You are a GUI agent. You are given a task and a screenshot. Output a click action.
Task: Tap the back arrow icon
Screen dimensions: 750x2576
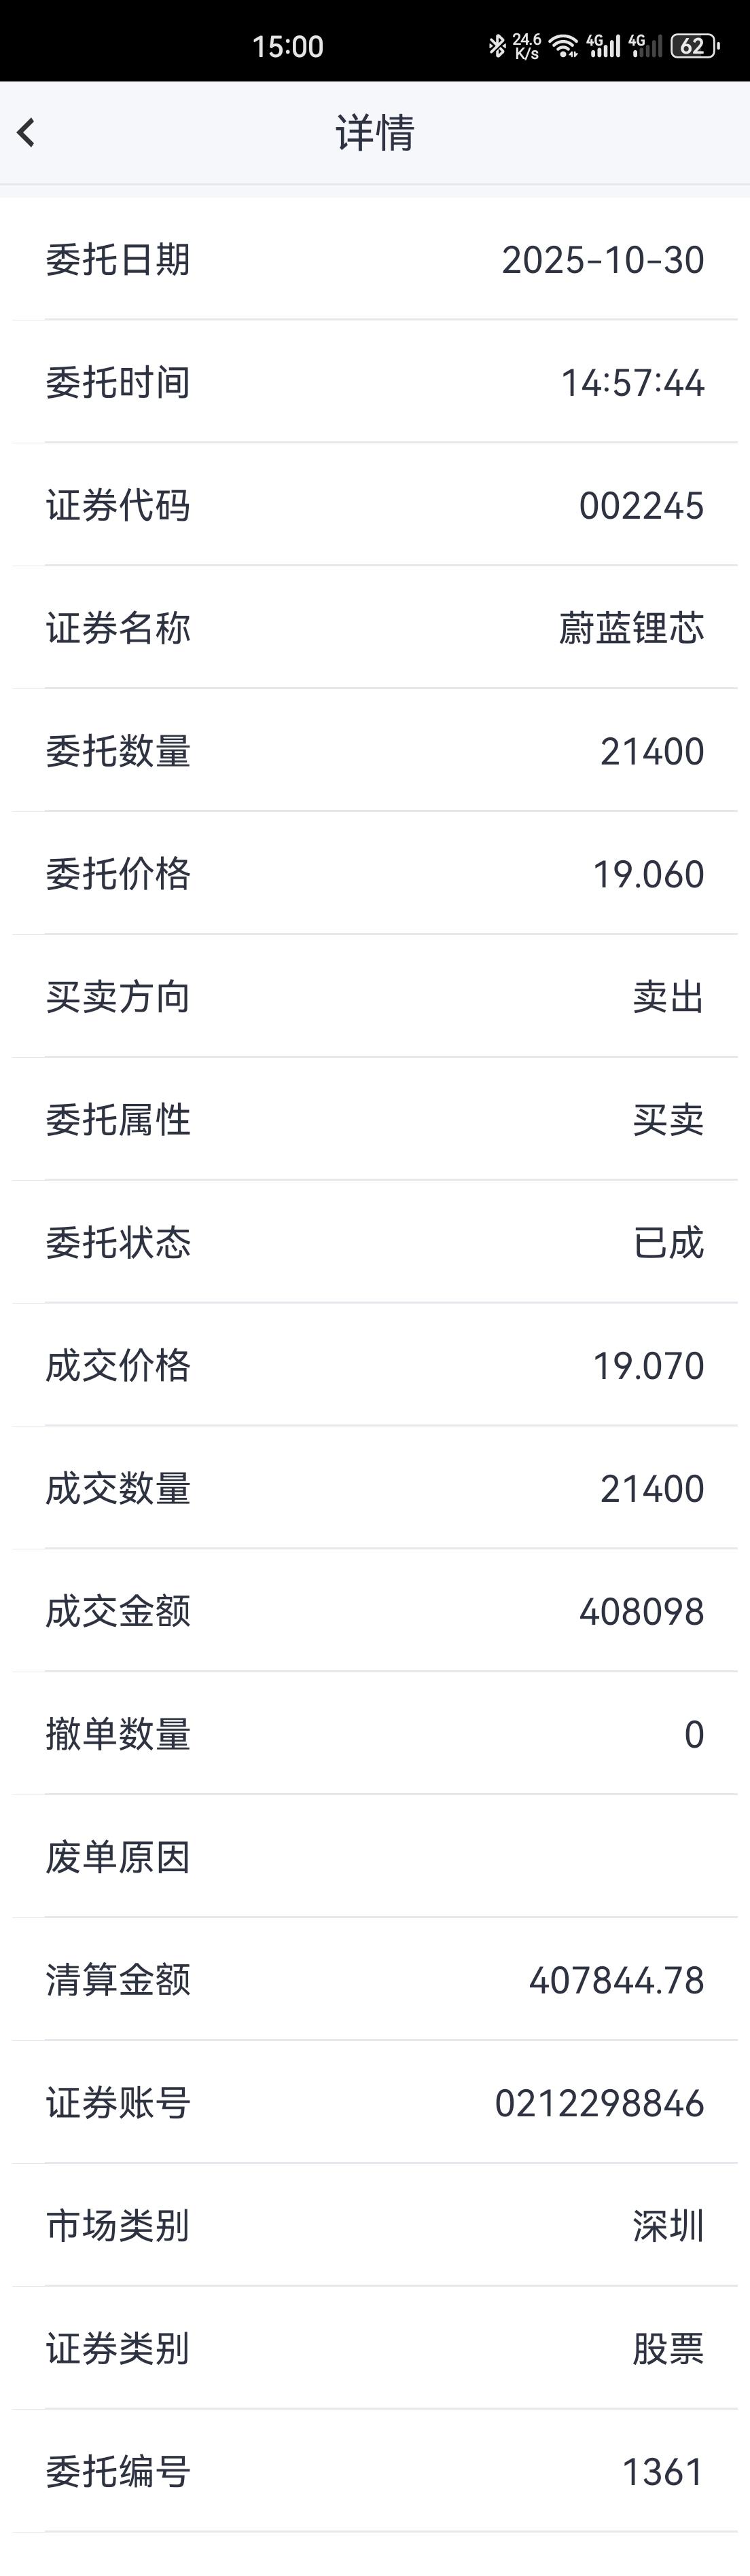(26, 132)
